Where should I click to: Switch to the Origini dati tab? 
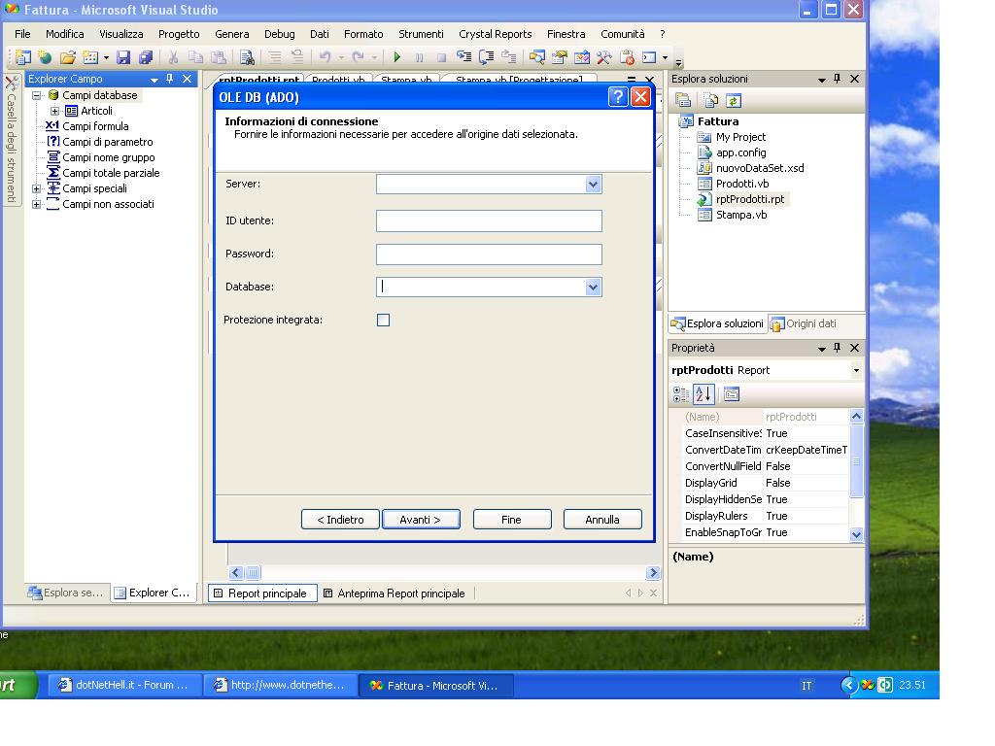coord(804,323)
